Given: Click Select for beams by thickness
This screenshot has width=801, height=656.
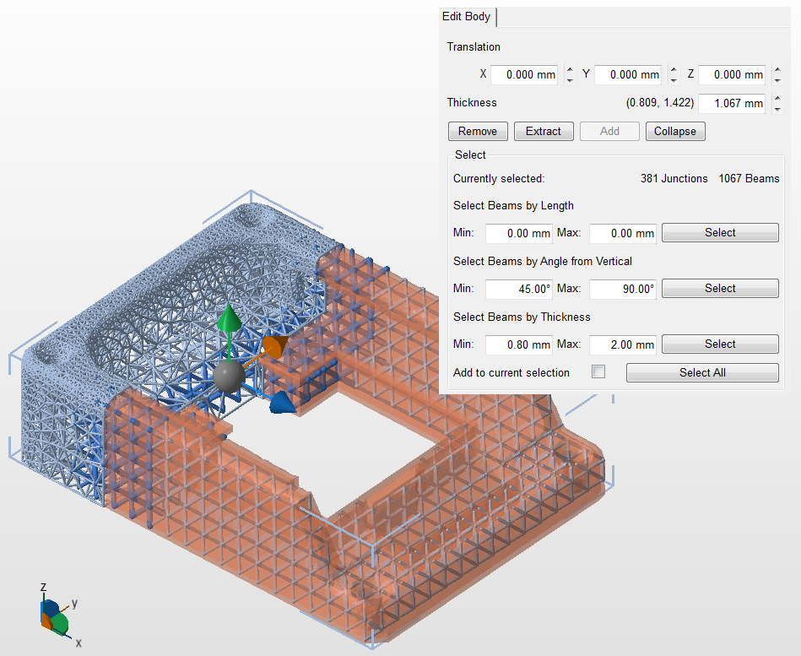Looking at the screenshot, I should point(719,344).
